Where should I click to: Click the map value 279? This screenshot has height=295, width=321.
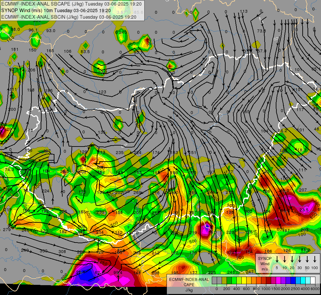pos(7,229)
